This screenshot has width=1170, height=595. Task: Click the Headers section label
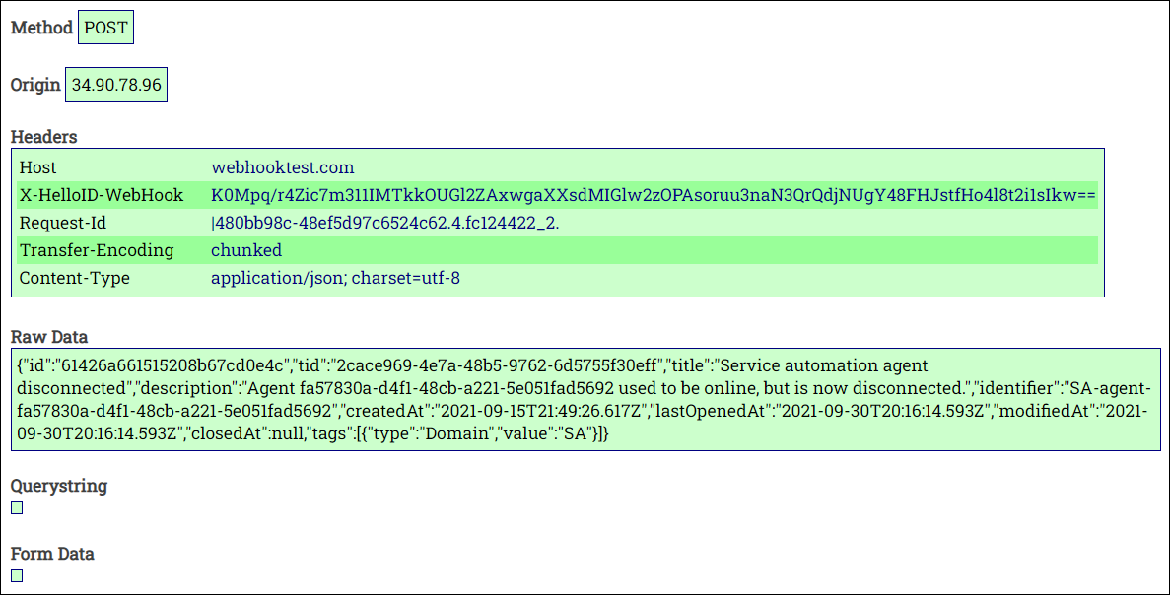[x=44, y=137]
